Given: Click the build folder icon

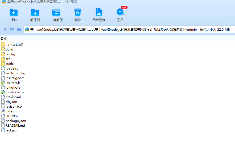Looking at the screenshot, I should coord(3,49).
